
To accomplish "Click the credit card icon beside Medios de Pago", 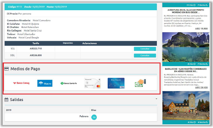I will pos(6,69).
